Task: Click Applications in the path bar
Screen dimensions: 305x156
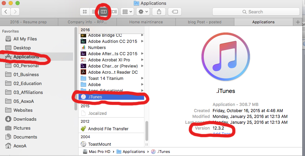Action: [x=131, y=152]
